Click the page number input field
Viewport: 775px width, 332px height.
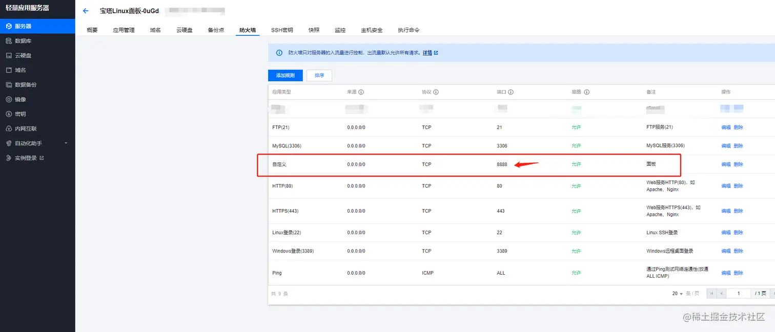739,294
